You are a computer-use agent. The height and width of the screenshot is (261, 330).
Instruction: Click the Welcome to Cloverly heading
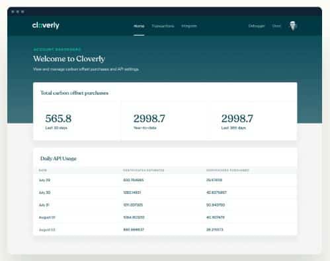click(69, 59)
